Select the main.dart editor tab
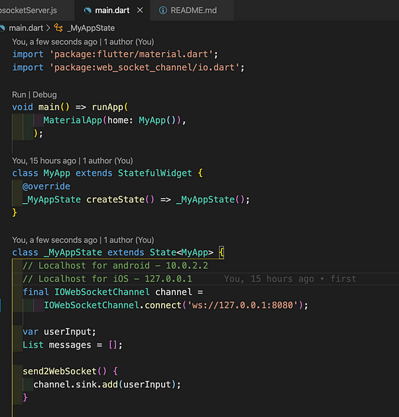The image size is (399, 417). [112, 10]
